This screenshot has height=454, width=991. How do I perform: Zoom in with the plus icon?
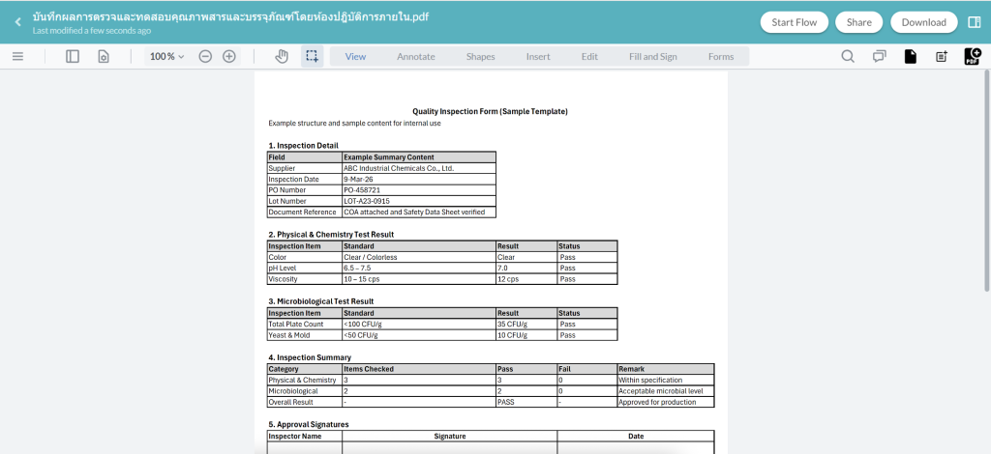(229, 56)
